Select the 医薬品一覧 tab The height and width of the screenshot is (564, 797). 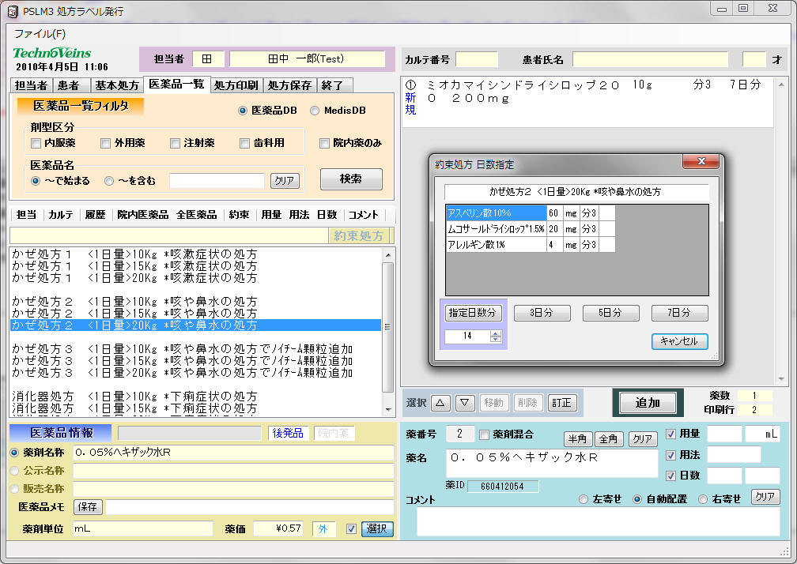coord(176,85)
